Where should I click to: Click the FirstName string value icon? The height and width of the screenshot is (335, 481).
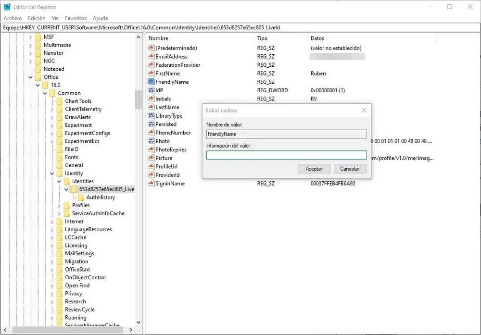(x=151, y=73)
